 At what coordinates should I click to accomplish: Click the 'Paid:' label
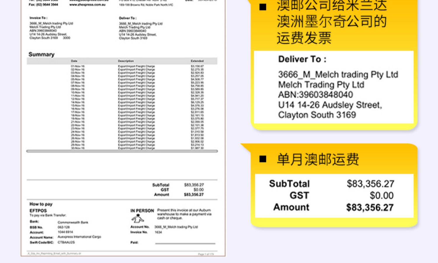pyautogui.click(x=134, y=242)
